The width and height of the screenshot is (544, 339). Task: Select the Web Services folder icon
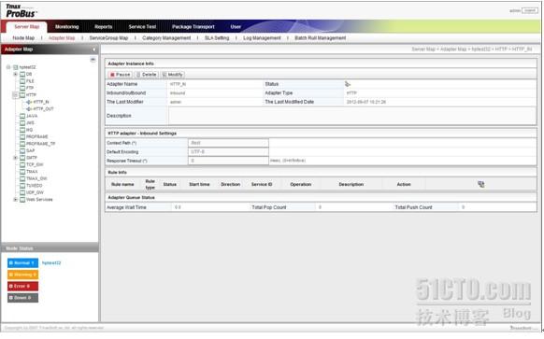point(22,200)
